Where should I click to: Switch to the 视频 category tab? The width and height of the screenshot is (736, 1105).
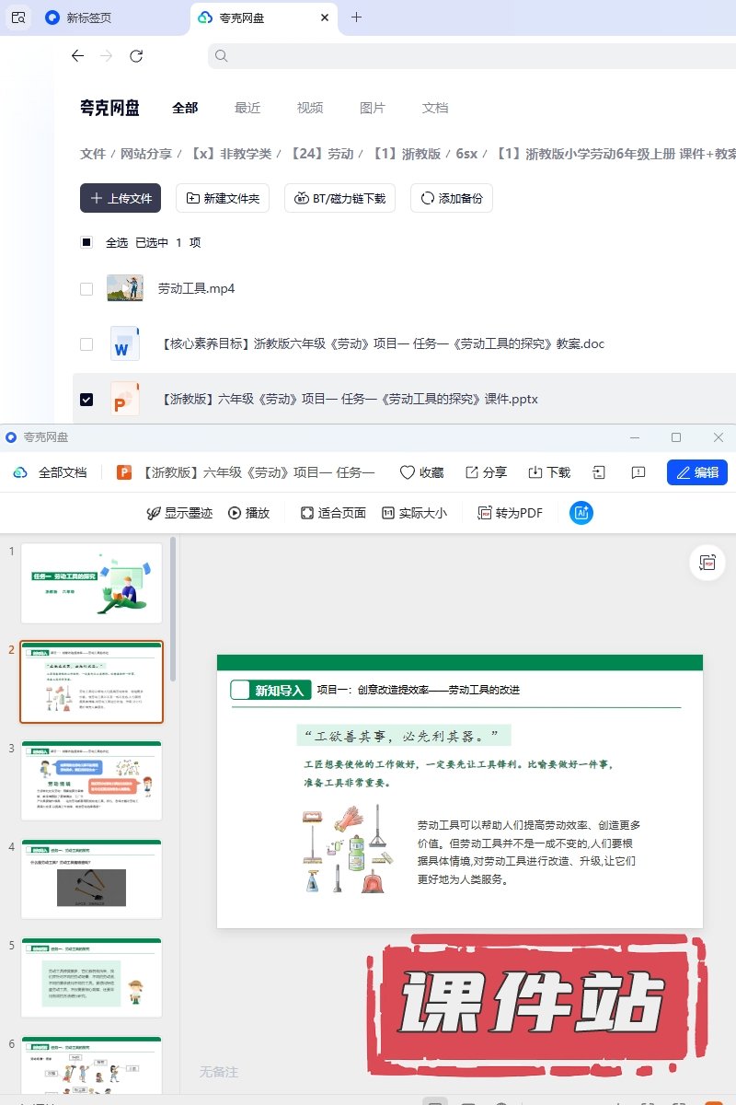coord(310,108)
